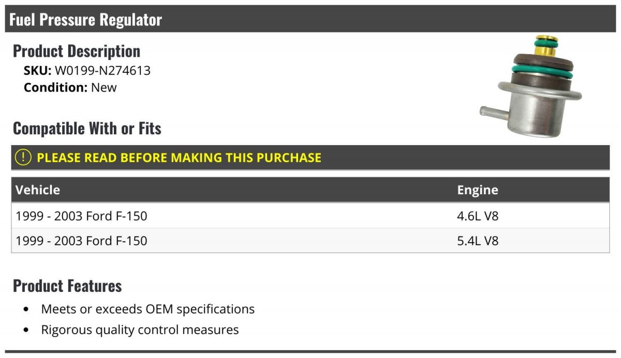Image resolution: width=621 pixels, height=358 pixels.
Task: Click the Please Read Before Purchase banner
Action: 310,158
